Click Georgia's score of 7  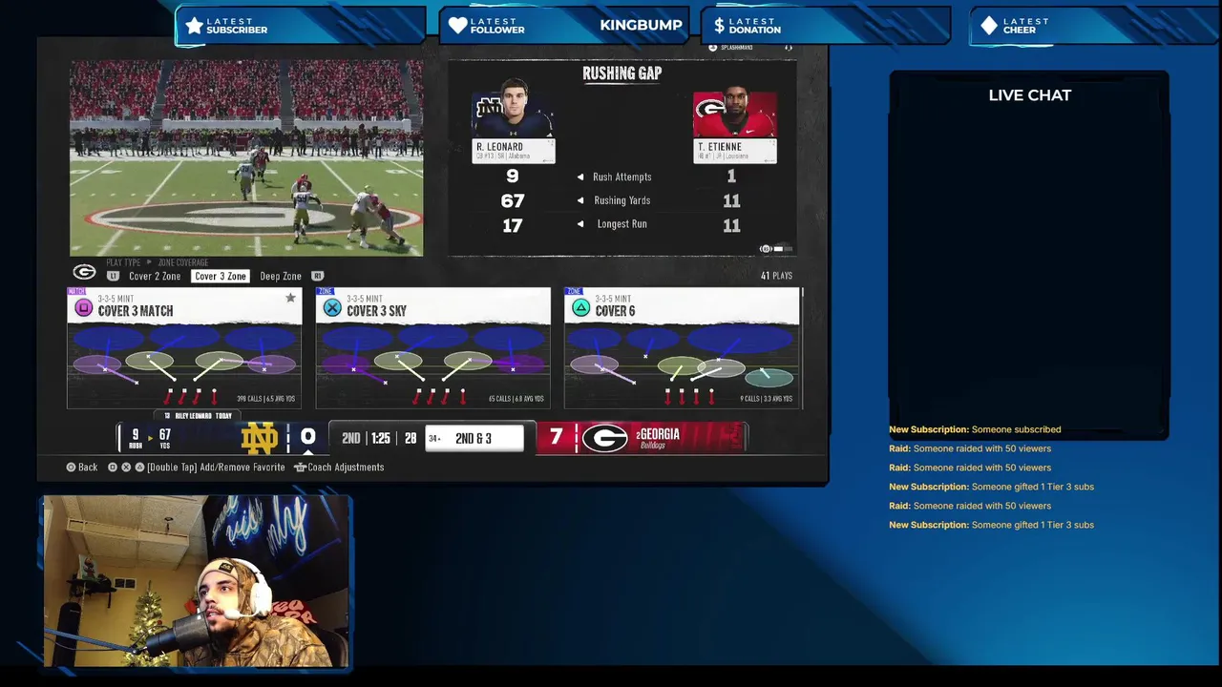coord(556,437)
